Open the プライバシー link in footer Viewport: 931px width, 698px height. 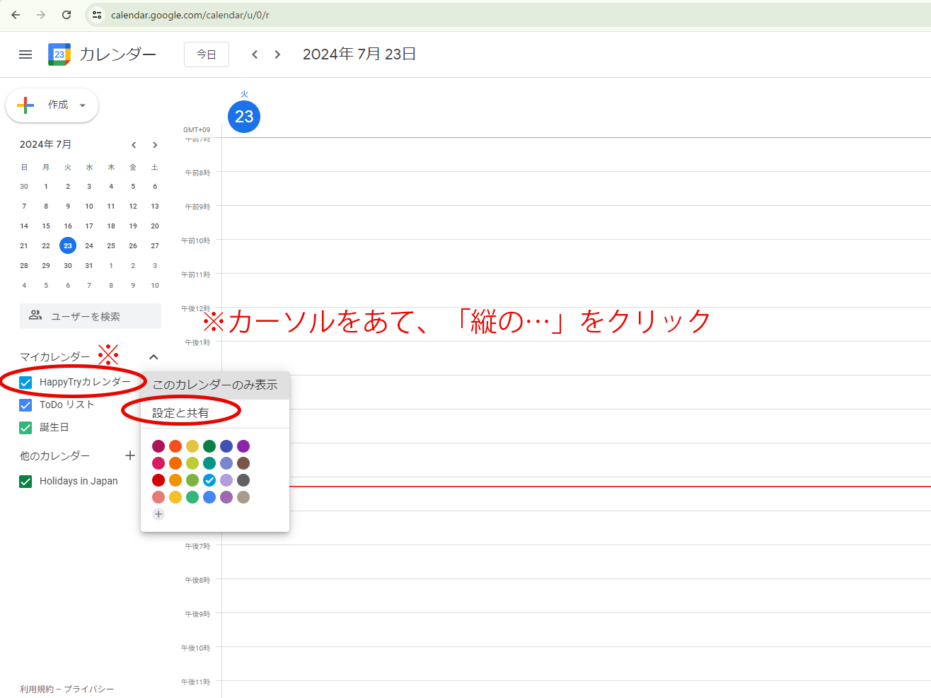pos(89,689)
